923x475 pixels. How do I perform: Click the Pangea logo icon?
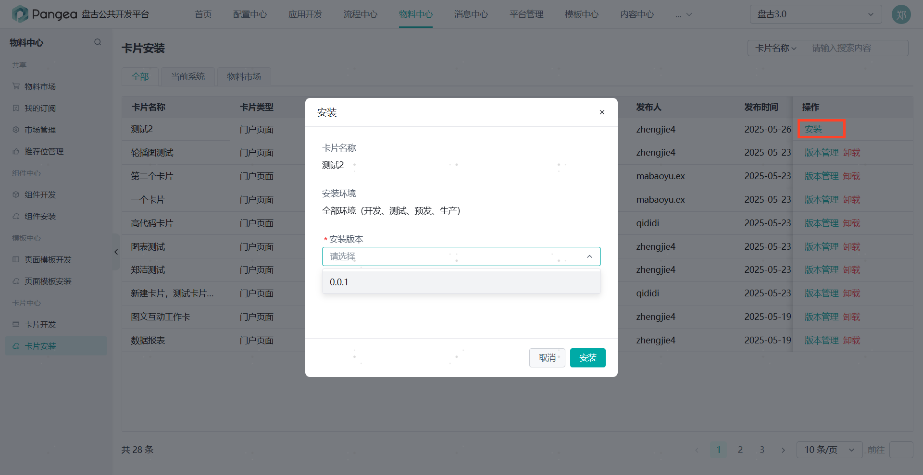click(20, 14)
